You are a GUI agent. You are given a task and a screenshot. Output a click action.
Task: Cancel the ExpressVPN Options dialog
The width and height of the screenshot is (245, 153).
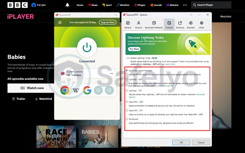tap(201, 142)
